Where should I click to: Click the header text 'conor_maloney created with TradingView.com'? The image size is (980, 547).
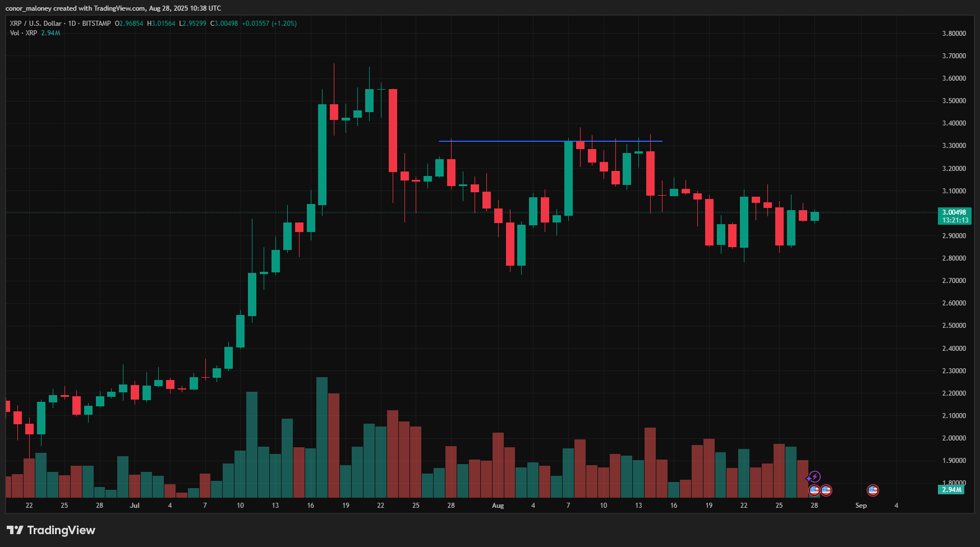pyautogui.click(x=76, y=8)
